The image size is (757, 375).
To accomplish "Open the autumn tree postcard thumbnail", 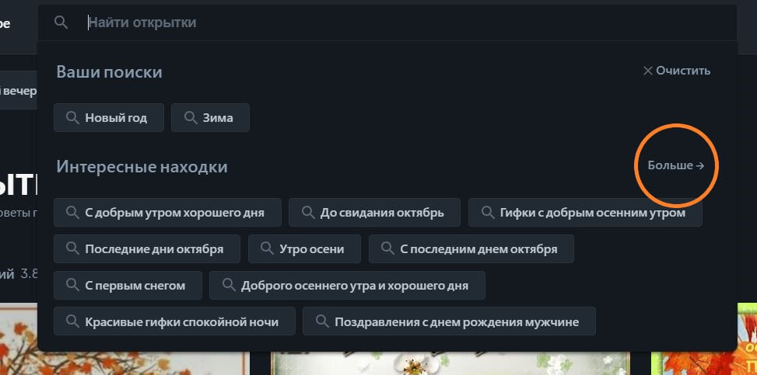I will pos(124,340).
